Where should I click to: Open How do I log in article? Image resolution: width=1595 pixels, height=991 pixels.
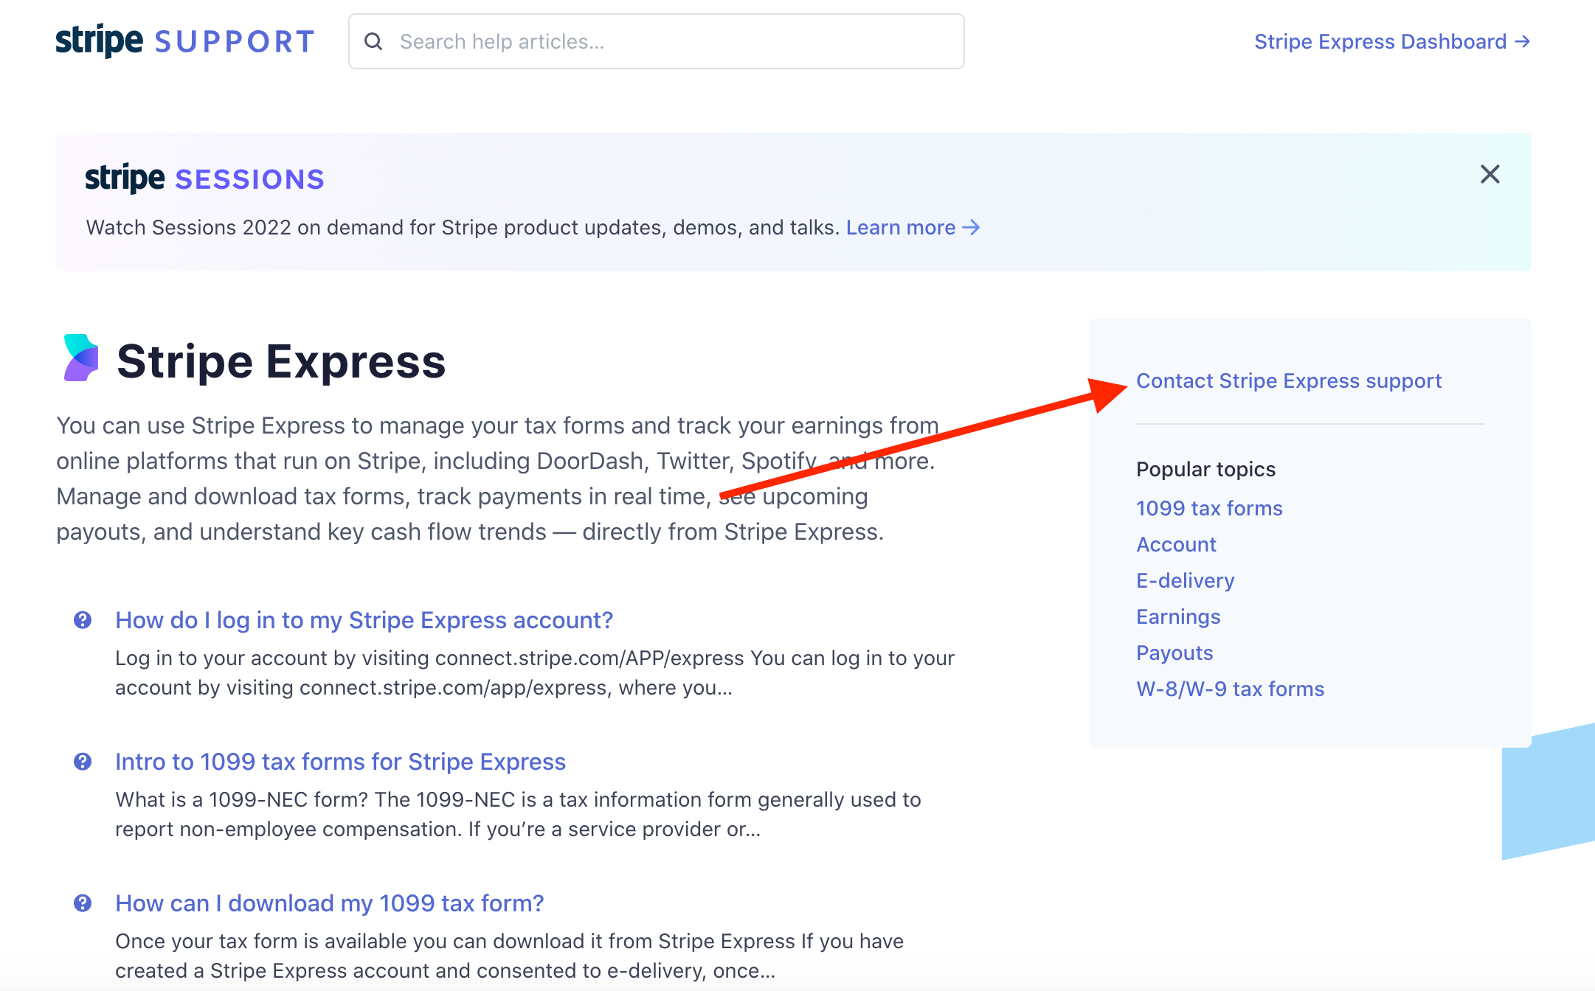pos(364,620)
